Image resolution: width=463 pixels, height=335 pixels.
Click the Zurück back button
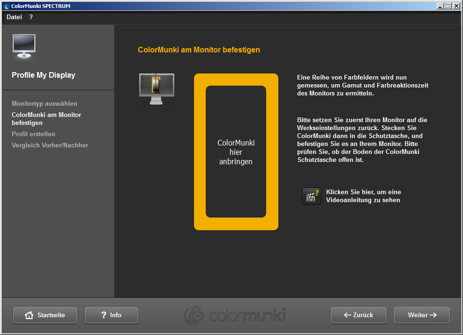point(358,315)
